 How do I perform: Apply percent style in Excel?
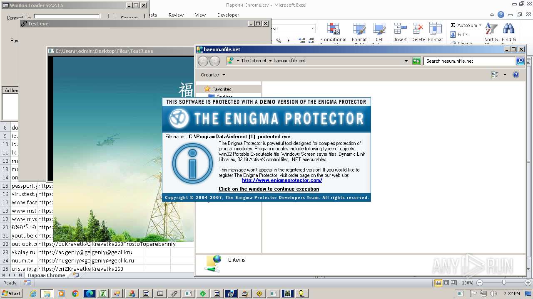pyautogui.click(x=279, y=40)
